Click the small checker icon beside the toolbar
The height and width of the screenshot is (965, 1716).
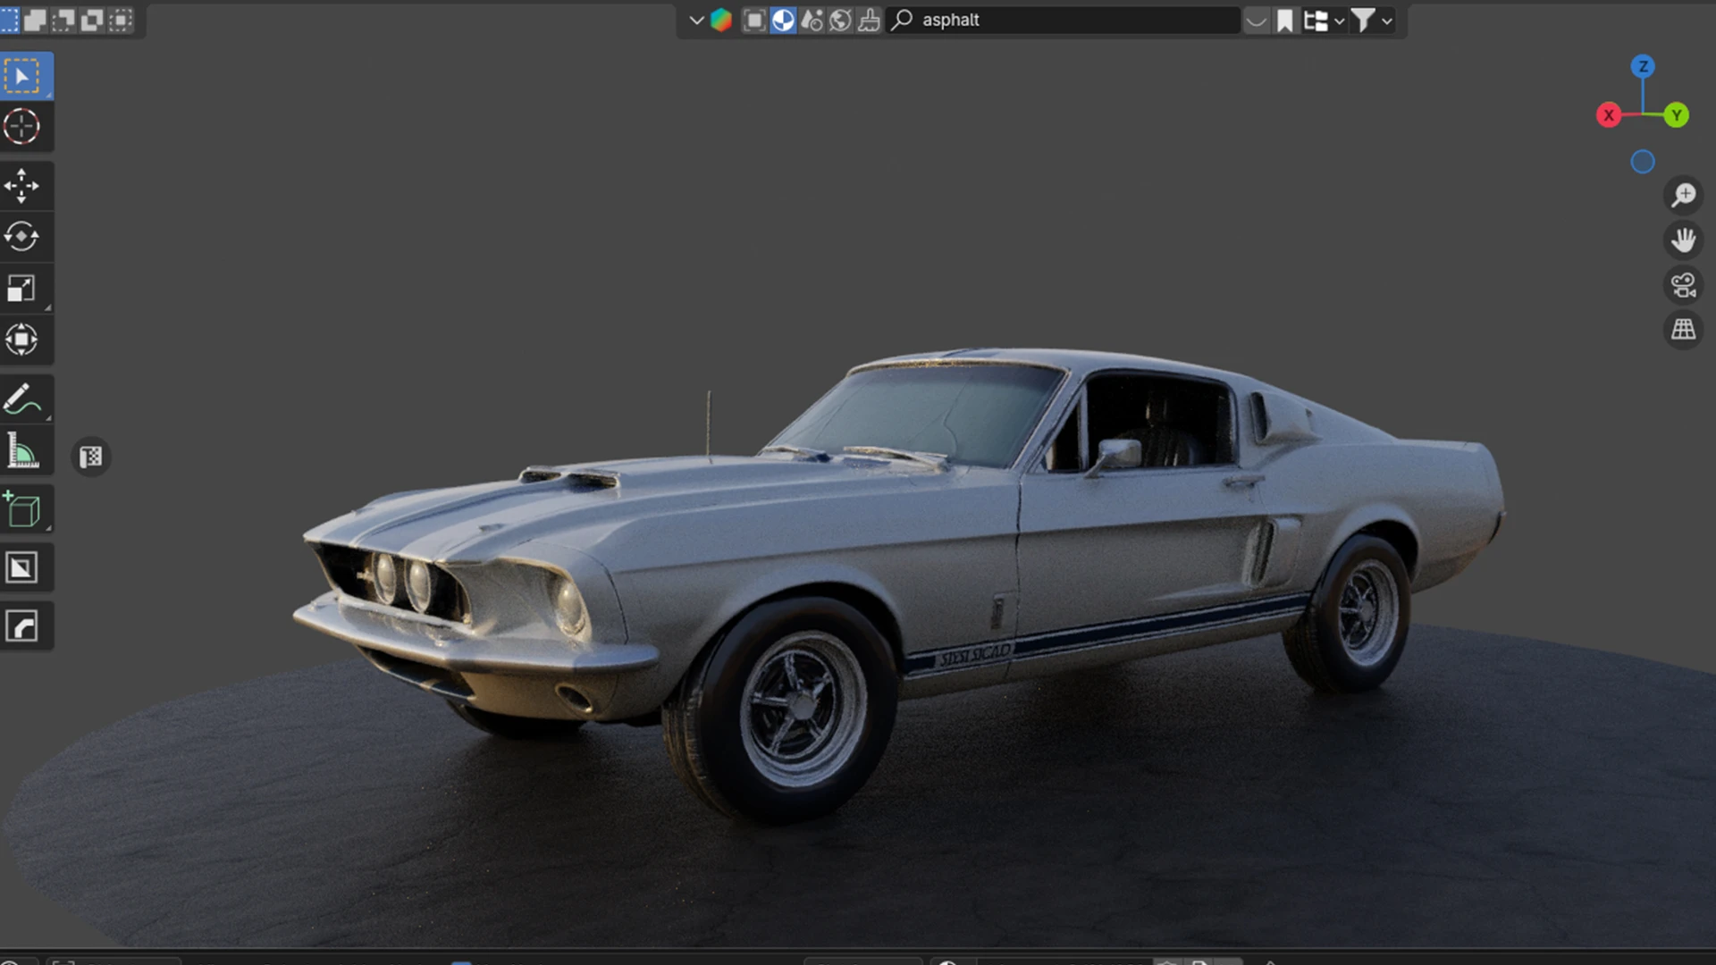point(91,457)
